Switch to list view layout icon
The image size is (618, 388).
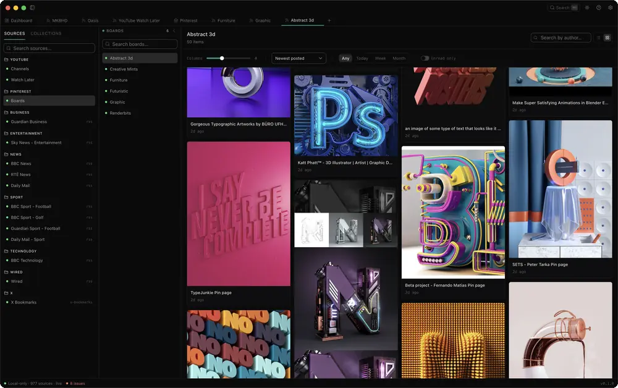599,38
